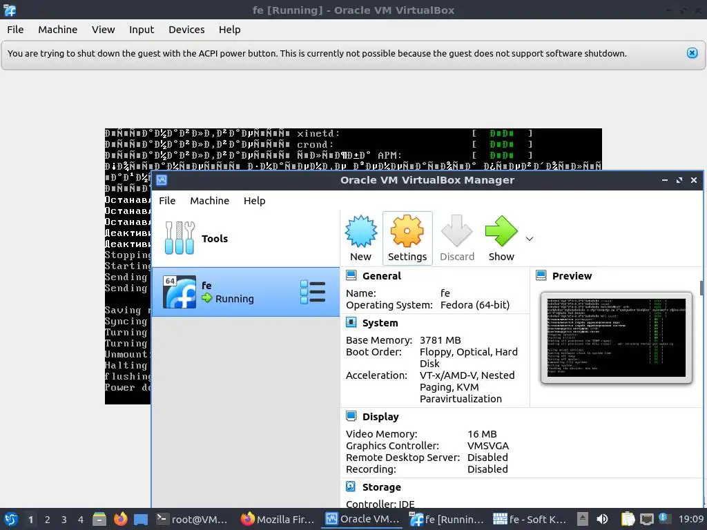Click the 16 MB video memory value
The height and width of the screenshot is (530, 707).
coord(482,434)
